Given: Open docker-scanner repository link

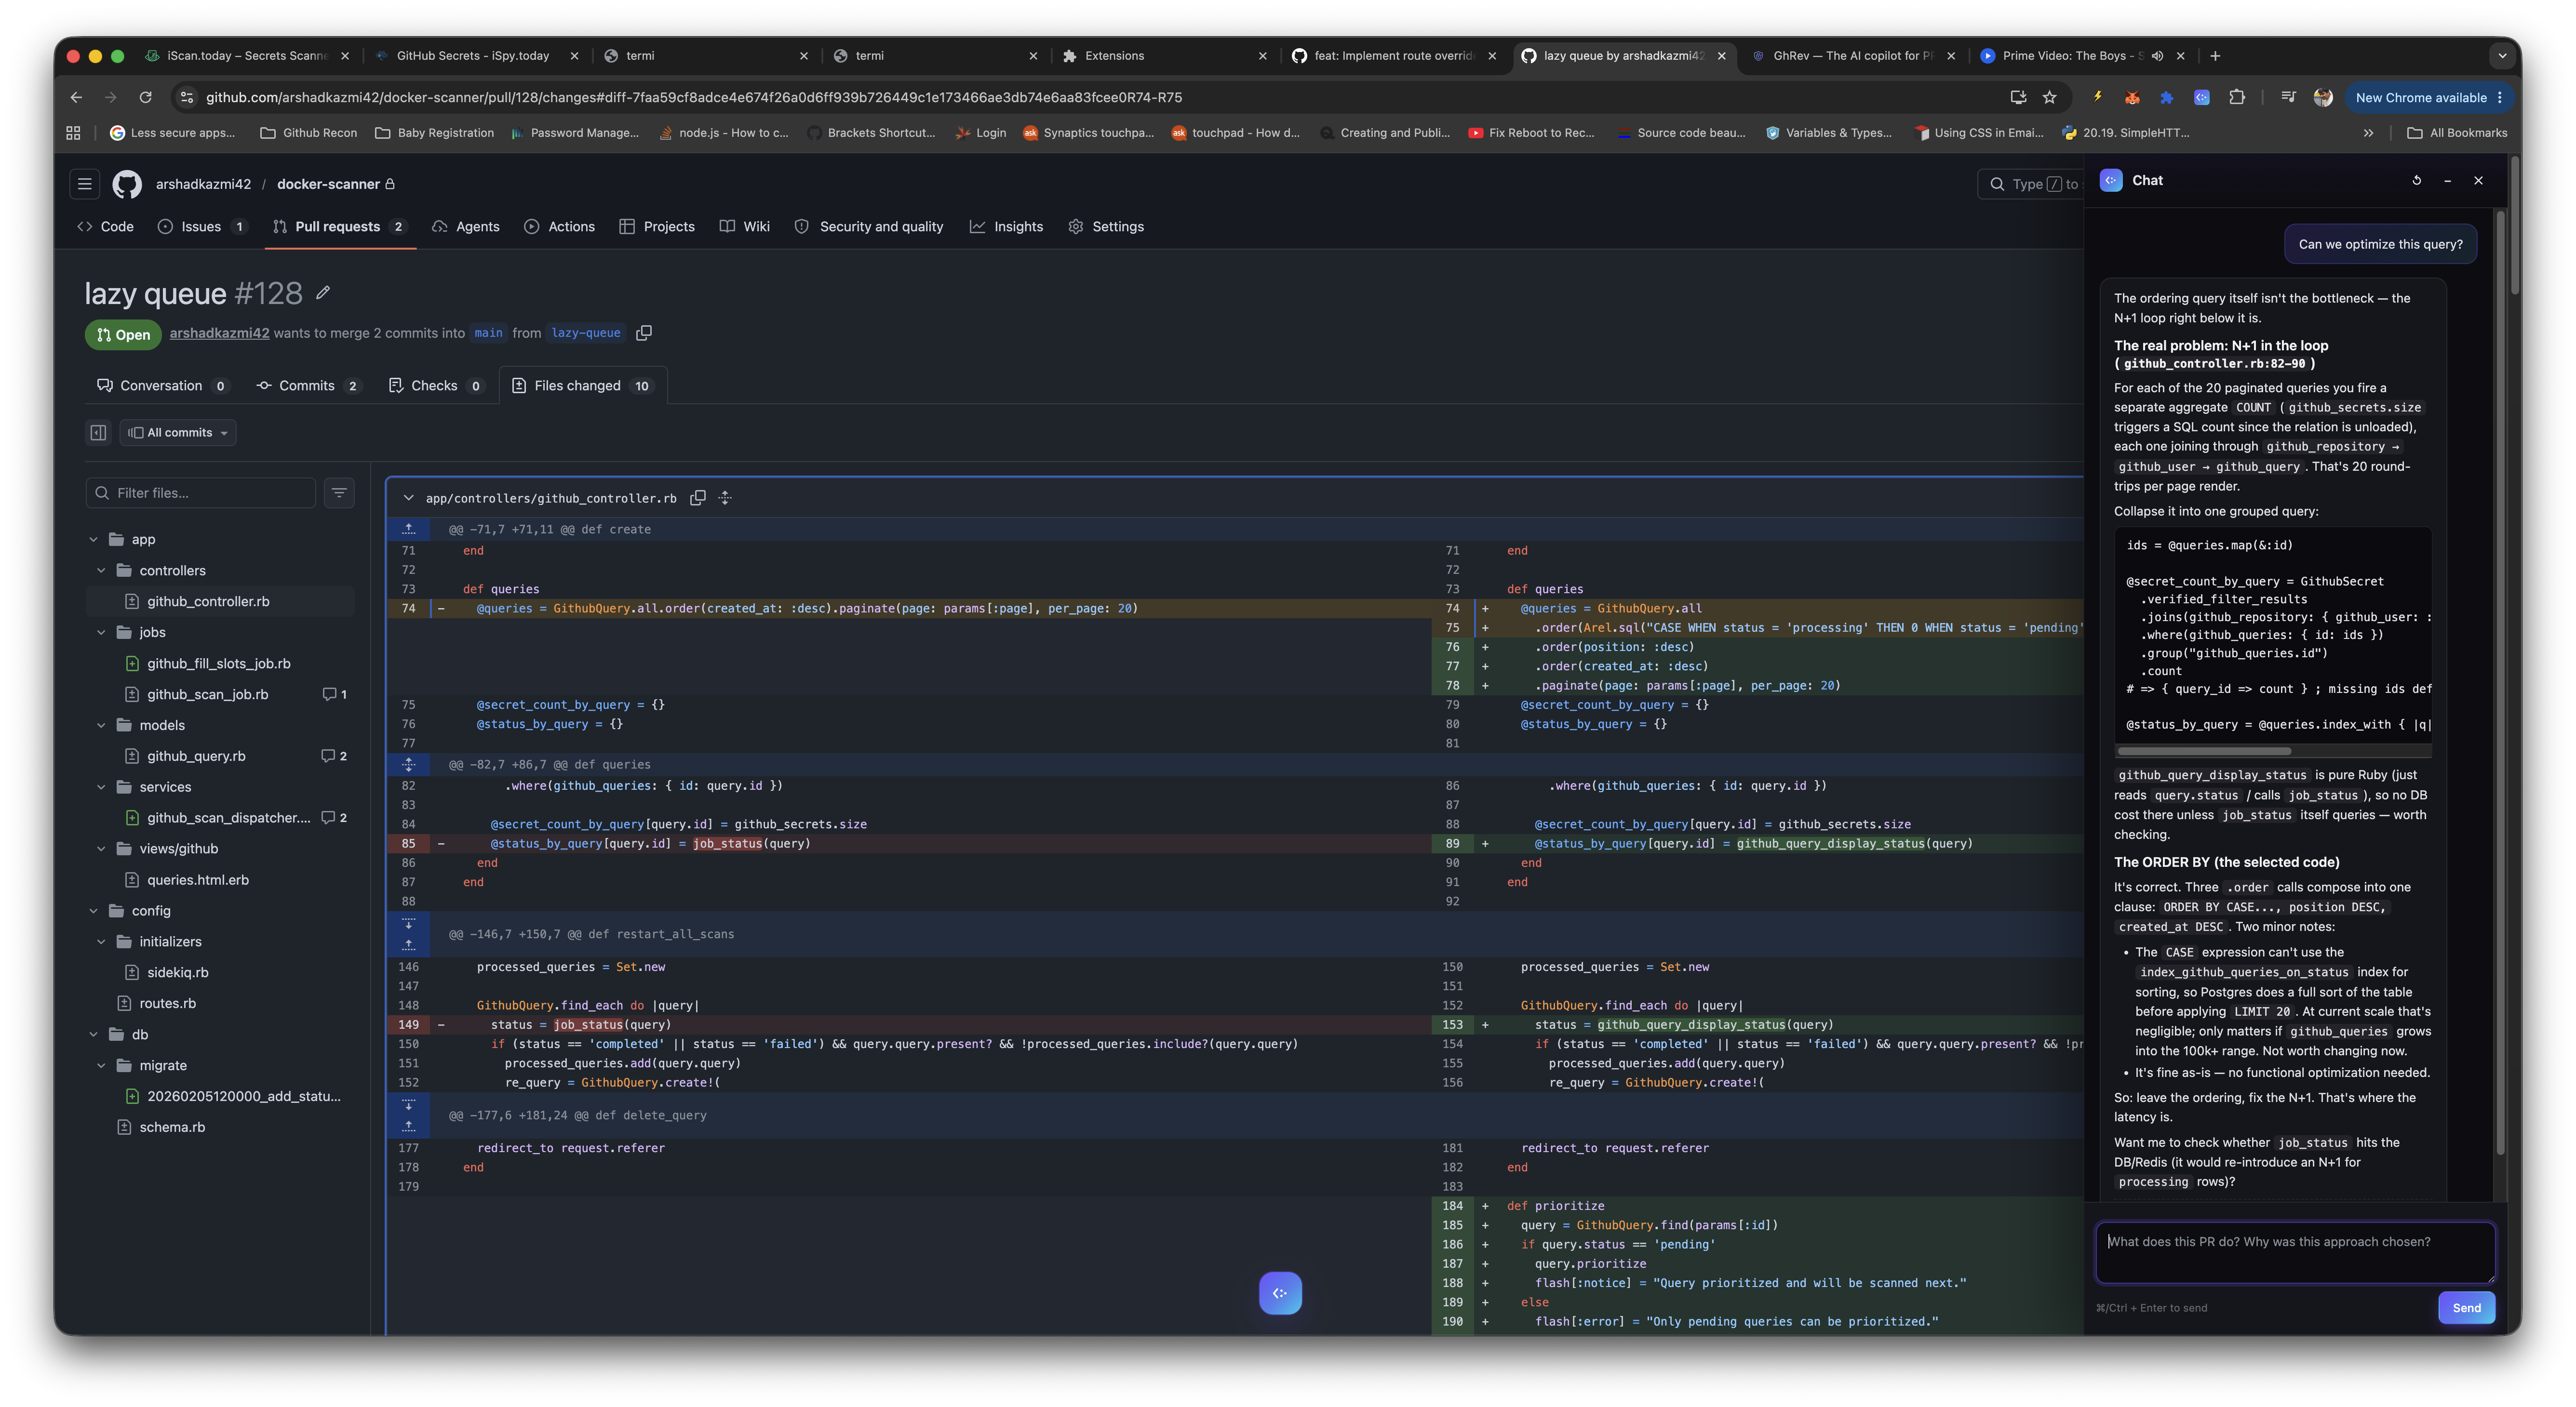Looking at the screenshot, I should pyautogui.click(x=328, y=184).
